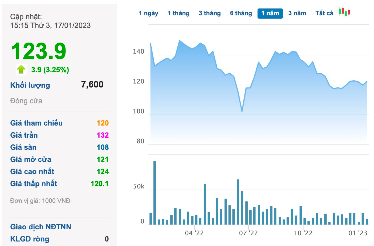Click the tallest volume bar near chart start
Image resolution: width=374 pixels, height=246 pixels.
coord(155,193)
